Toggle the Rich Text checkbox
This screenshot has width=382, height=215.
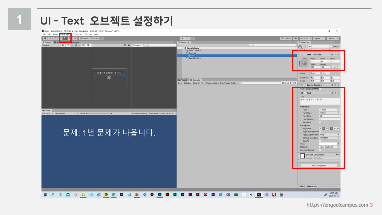point(320,122)
